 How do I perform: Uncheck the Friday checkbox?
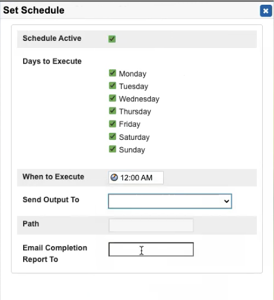tap(113, 124)
